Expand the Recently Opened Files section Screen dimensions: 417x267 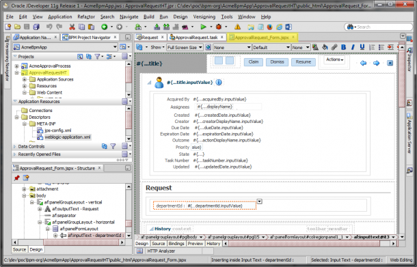15,154
